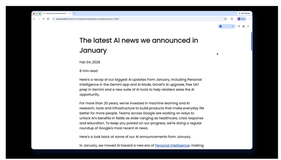Image resolution: width=281 pixels, height=160 pixels.
Task: Click the macOS yellow minimize button
Action: tap(37, 14)
